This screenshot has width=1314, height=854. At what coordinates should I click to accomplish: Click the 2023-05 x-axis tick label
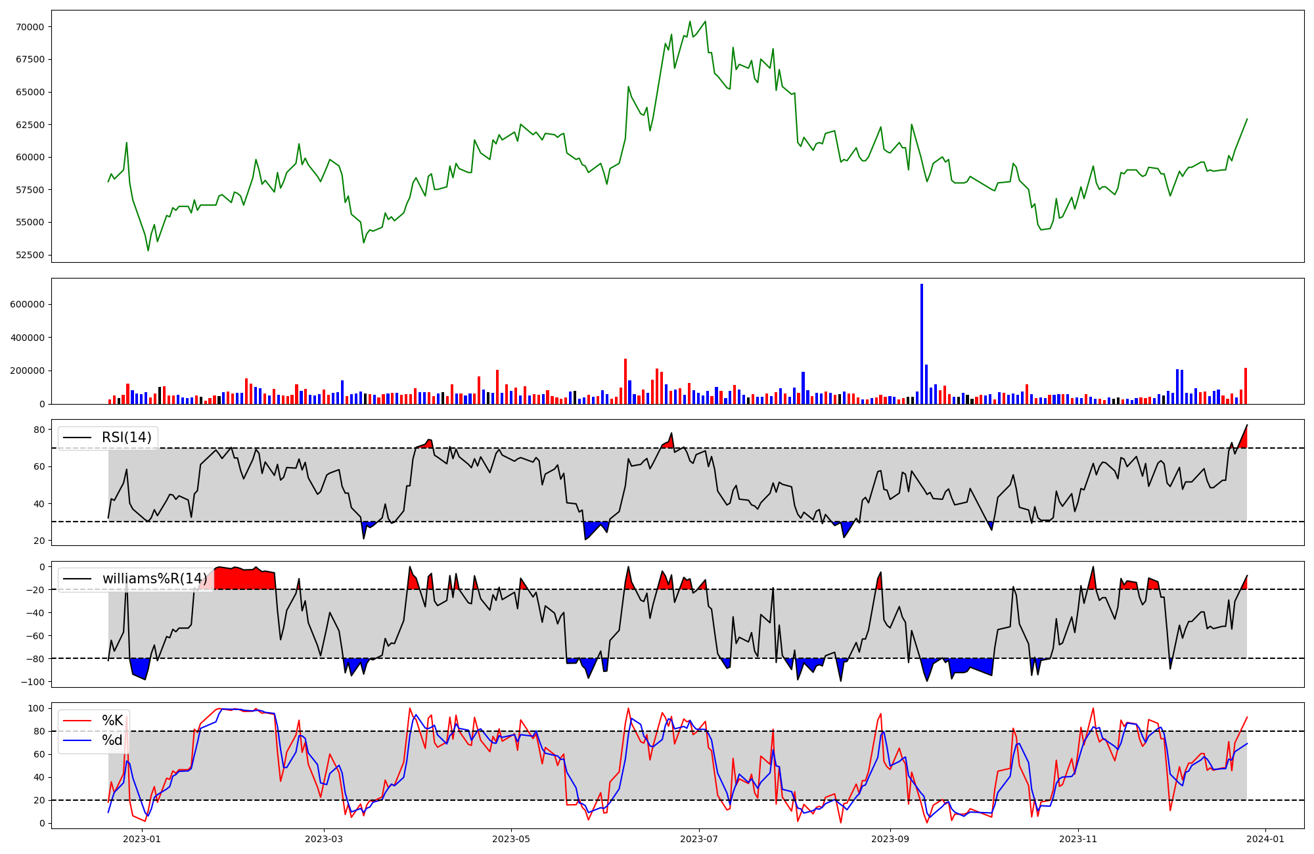point(511,839)
